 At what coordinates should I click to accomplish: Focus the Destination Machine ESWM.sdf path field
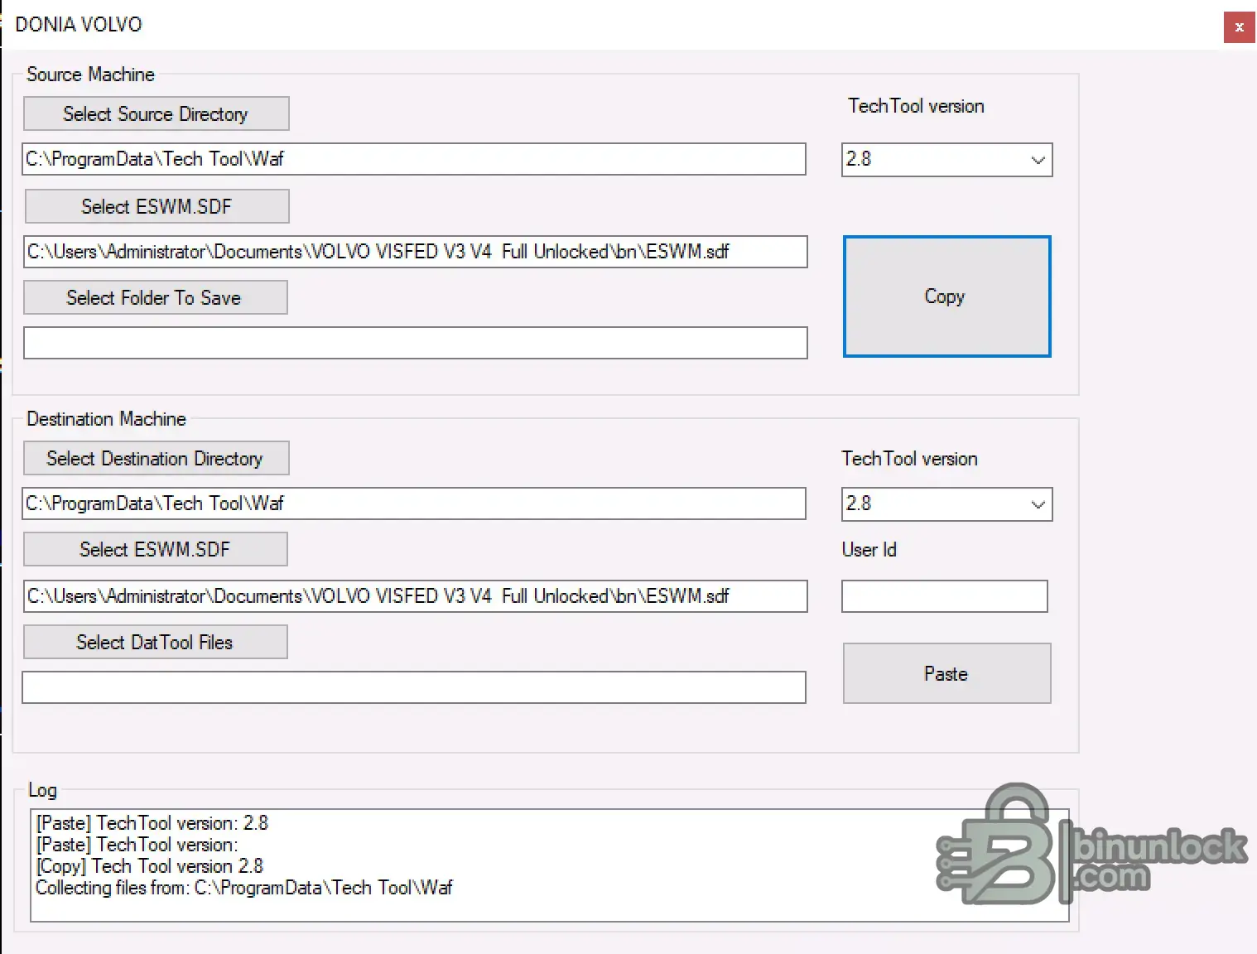pyautogui.click(x=416, y=596)
